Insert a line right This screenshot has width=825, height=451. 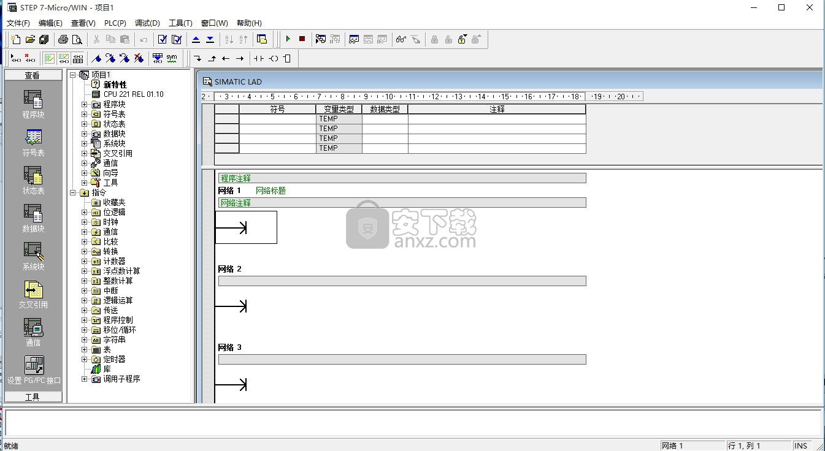pyautogui.click(x=240, y=58)
